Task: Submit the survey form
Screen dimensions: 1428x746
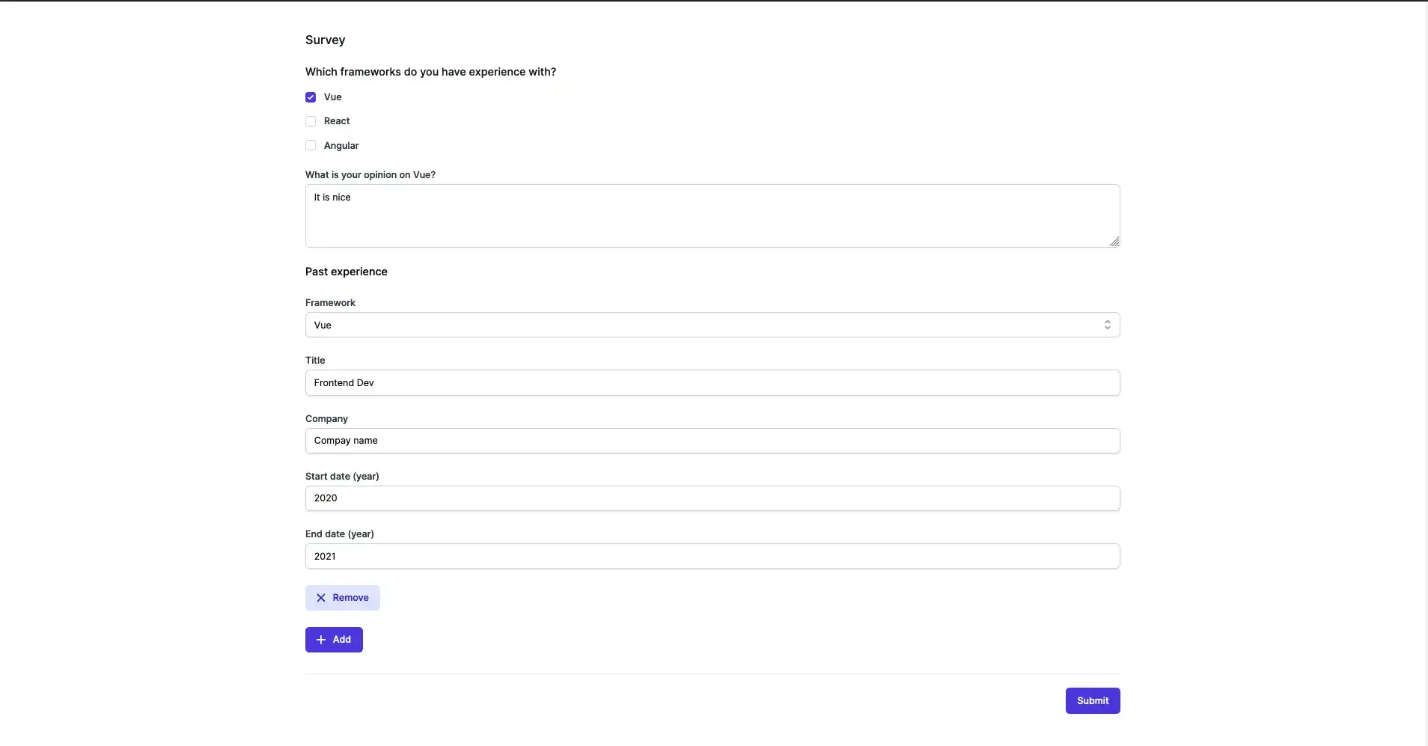Action: pos(1093,701)
